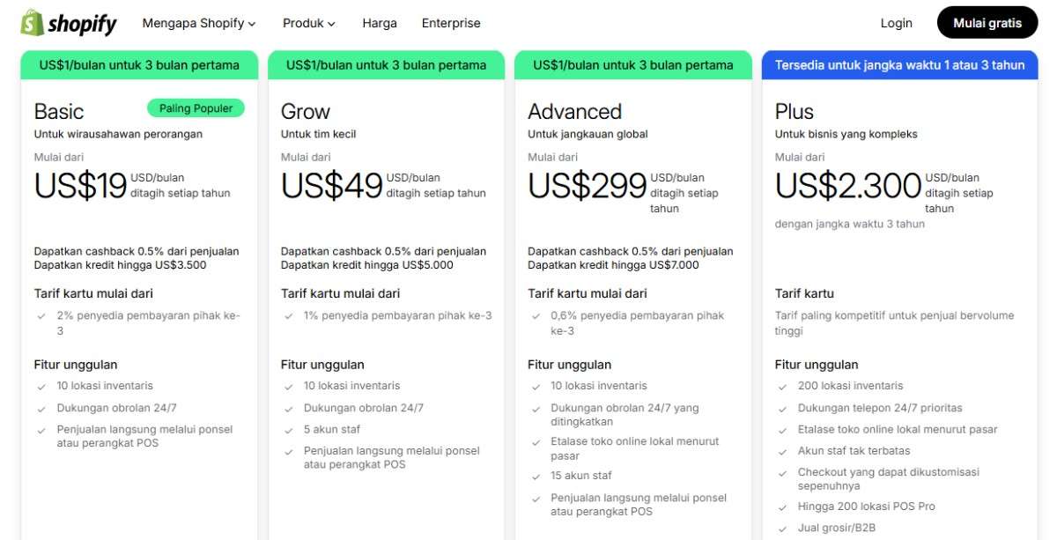This screenshot has width=1057, height=540.
Task: Click the Login link
Action: 896,23
